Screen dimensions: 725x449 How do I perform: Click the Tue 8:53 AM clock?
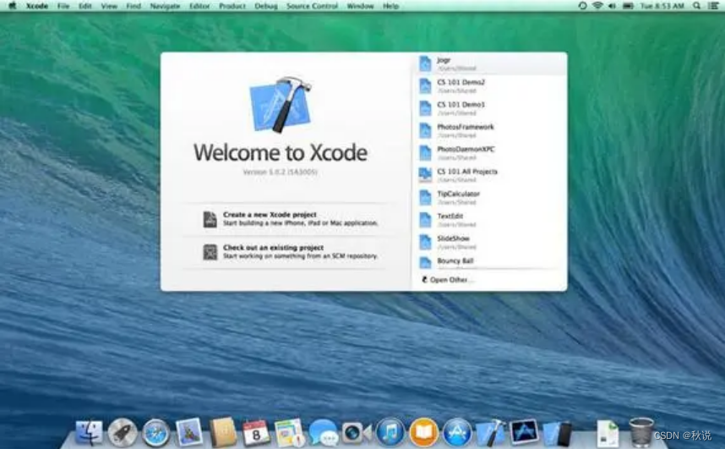coord(662,6)
